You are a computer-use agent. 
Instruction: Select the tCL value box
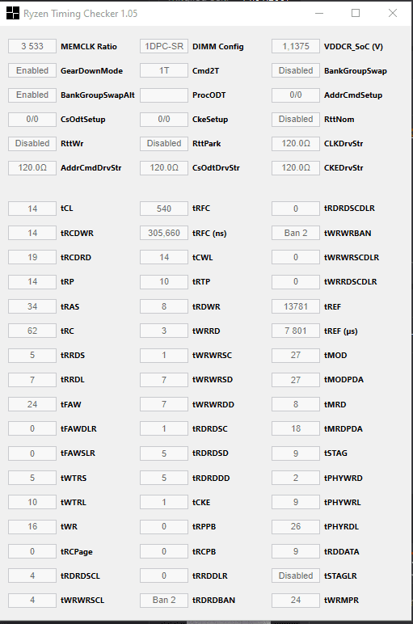point(32,209)
